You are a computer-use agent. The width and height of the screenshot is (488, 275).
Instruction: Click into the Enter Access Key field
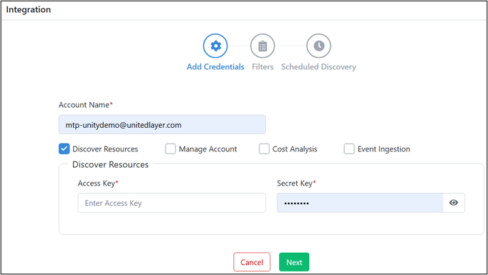pos(172,203)
